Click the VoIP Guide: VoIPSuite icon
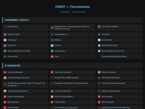This screenshot has width=145, height=109. pos(99,27)
